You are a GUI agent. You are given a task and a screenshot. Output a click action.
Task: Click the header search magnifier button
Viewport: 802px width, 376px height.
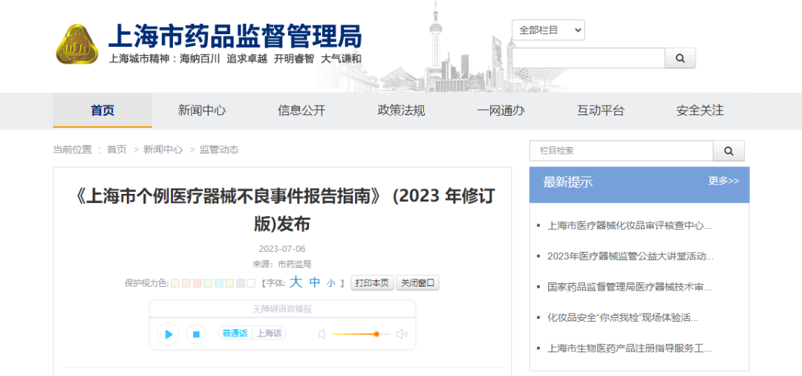pos(680,58)
